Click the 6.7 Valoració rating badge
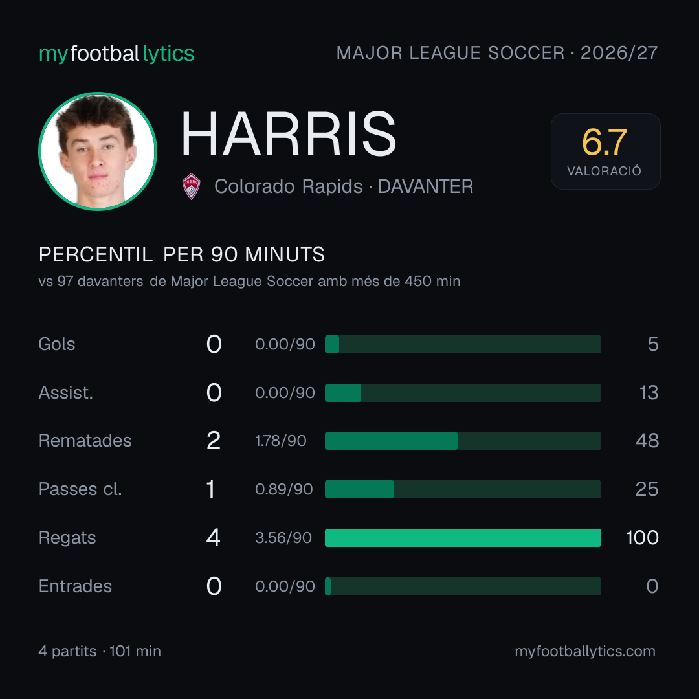Viewport: 699px width, 699px height. tap(605, 151)
